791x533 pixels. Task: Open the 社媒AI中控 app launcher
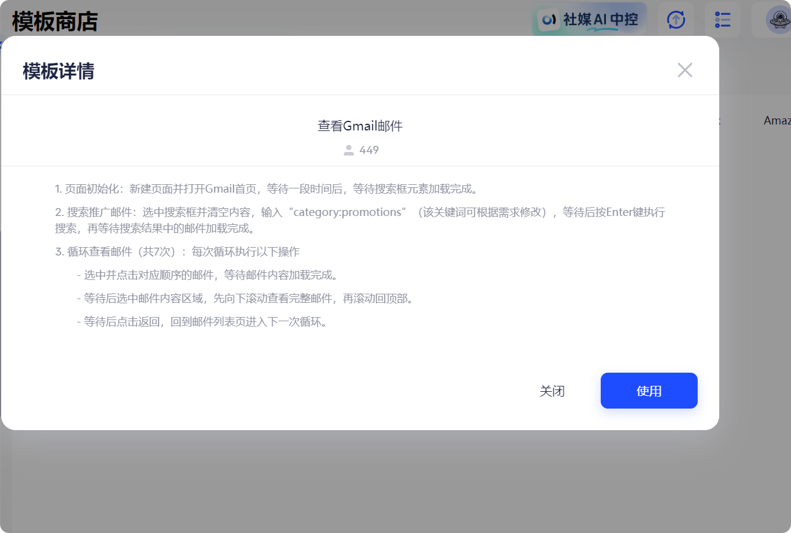tap(589, 19)
